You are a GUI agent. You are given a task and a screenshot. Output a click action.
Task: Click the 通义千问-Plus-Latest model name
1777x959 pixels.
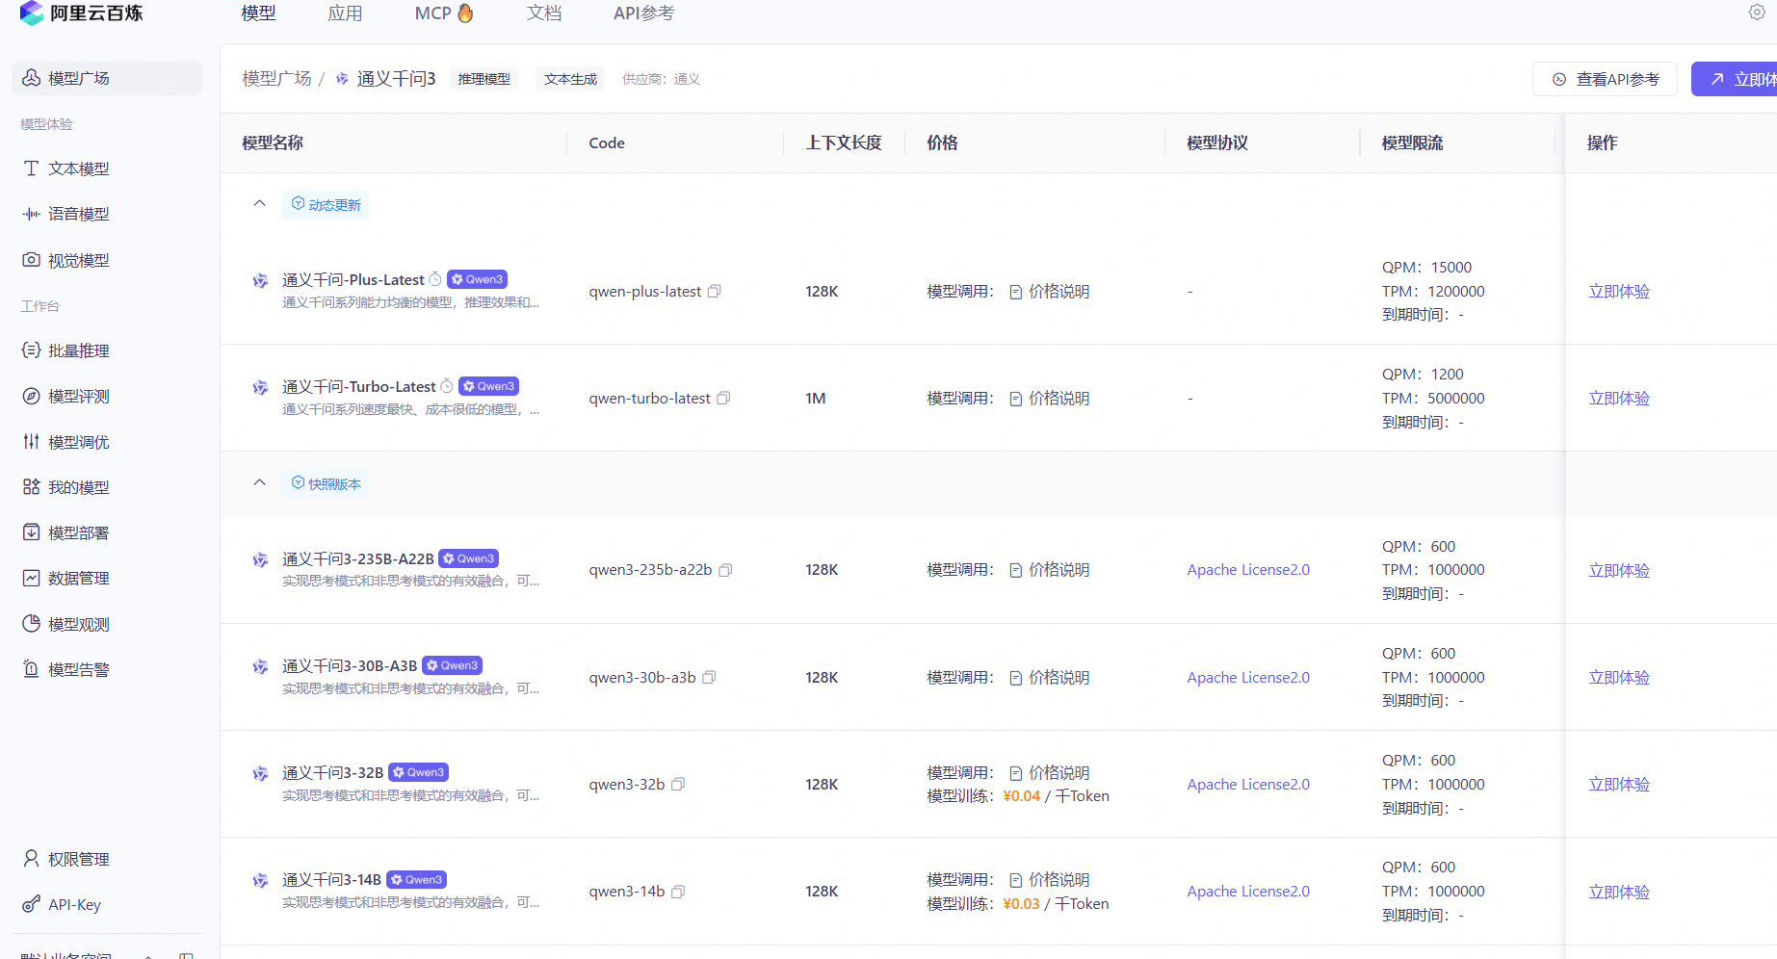pyautogui.click(x=353, y=280)
